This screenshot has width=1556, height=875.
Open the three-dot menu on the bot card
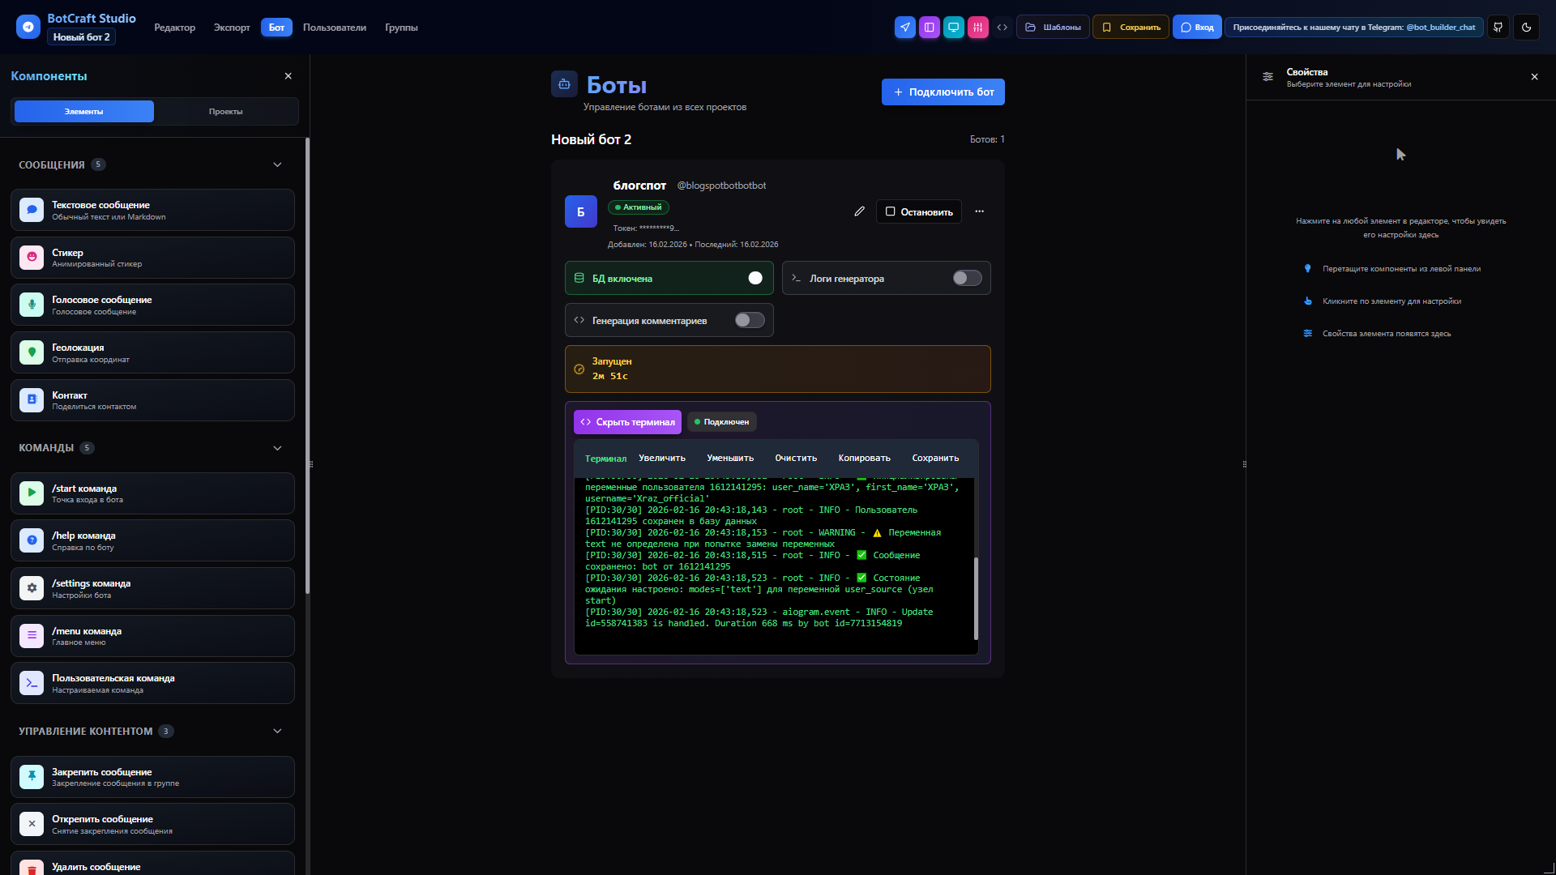point(978,211)
